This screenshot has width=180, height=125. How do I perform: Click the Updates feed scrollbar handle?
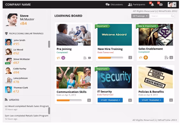point(49,111)
